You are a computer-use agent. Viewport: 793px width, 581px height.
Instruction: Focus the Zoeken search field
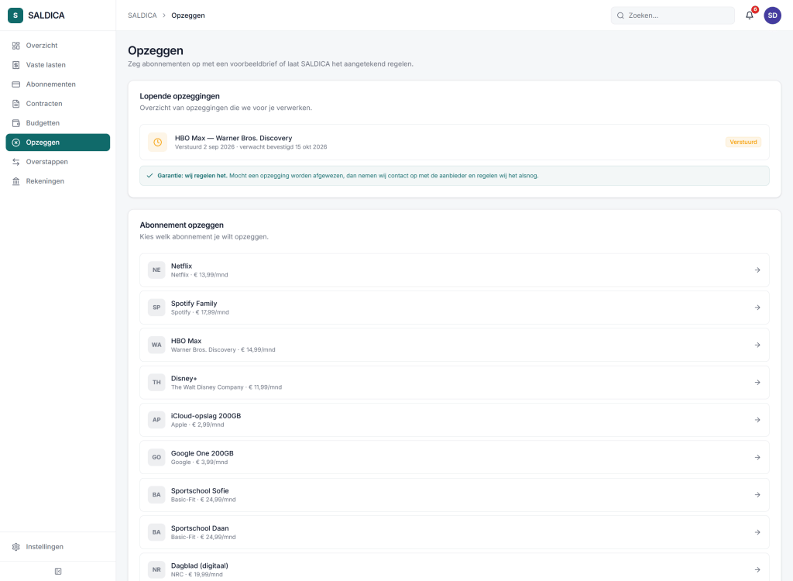[x=673, y=15]
